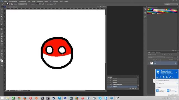Viewport: 179px width, 100px height.
Task: Open the Редактирование menu
Action: click(13, 1)
